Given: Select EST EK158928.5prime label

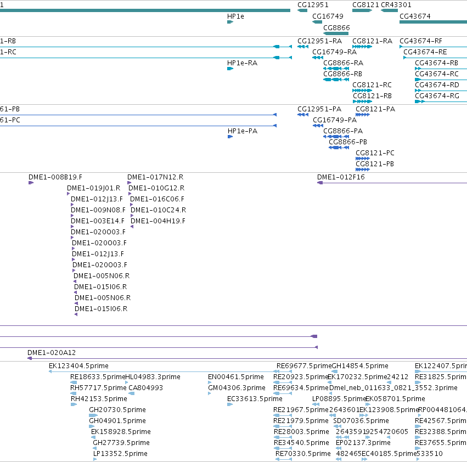Looking at the screenshot, I should 121,432.
